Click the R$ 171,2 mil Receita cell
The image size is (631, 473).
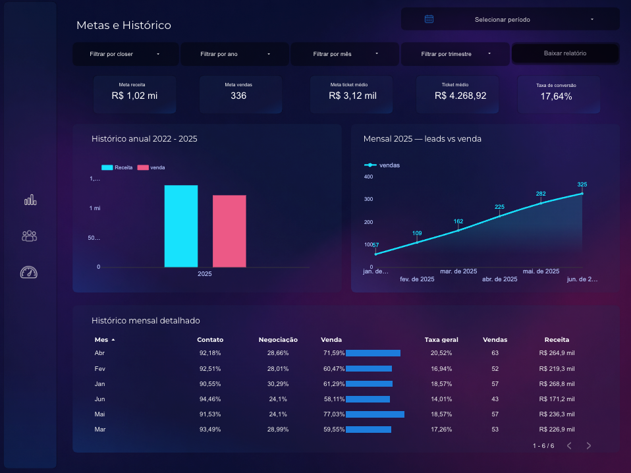[x=557, y=399]
